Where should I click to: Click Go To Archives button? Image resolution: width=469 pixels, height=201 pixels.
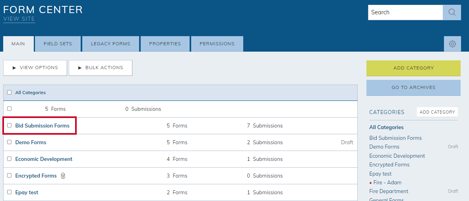(413, 88)
